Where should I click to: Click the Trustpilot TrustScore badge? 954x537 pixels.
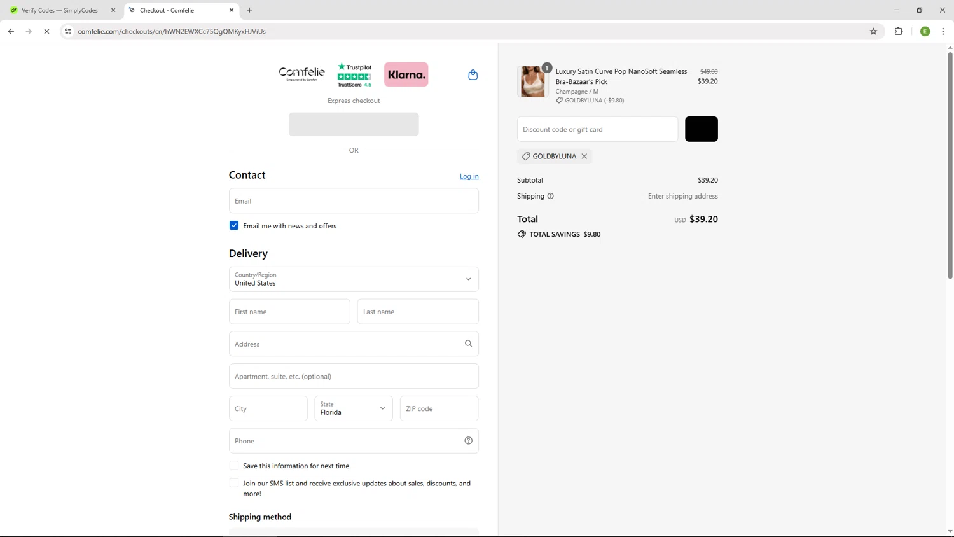click(x=354, y=74)
